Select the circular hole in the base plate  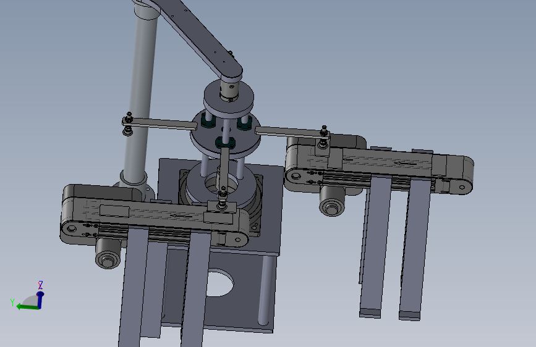coord(219,283)
